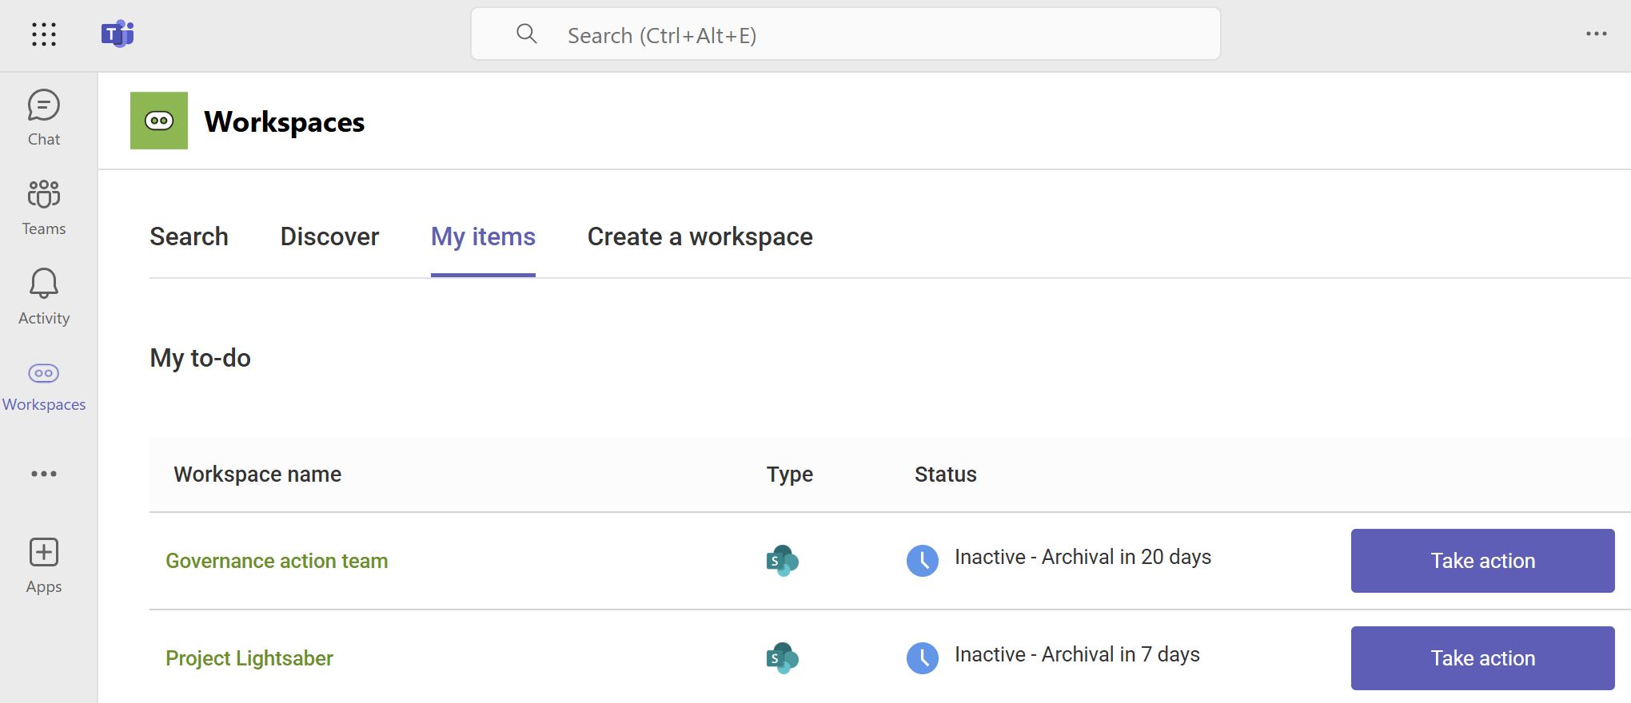The image size is (1631, 703).
Task: Open the Governance action team link
Action: pos(277,561)
